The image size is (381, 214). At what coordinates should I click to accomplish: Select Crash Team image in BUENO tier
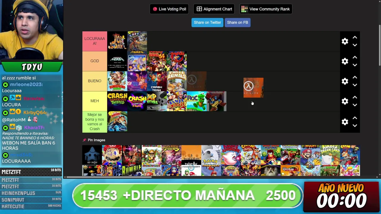(157, 81)
